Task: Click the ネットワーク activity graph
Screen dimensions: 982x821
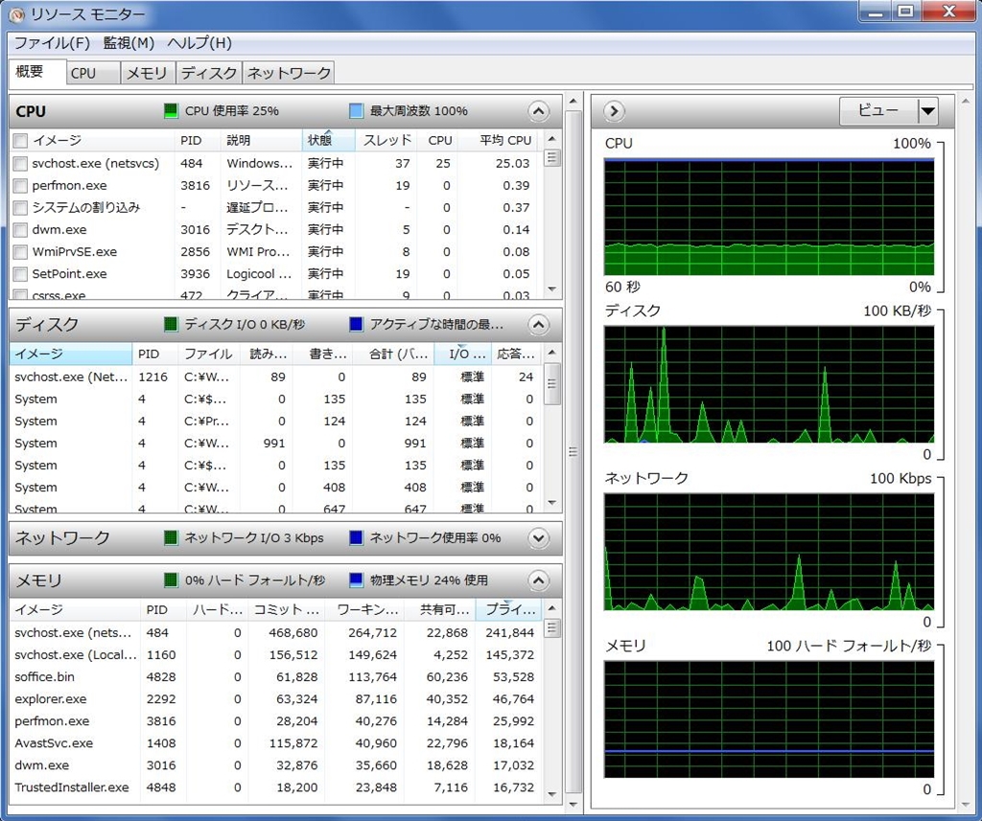Action: 769,551
